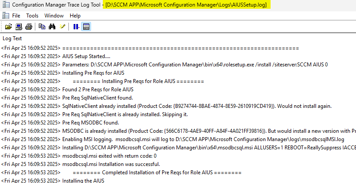356x183 pixels.
Task: Click the Highlight marker icon
Action: [x=62, y=27]
